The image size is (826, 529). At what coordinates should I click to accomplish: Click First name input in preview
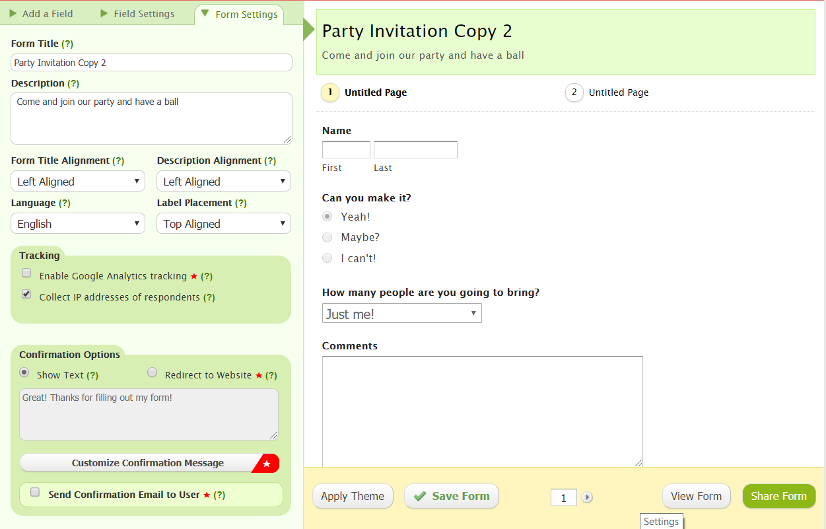pos(346,150)
